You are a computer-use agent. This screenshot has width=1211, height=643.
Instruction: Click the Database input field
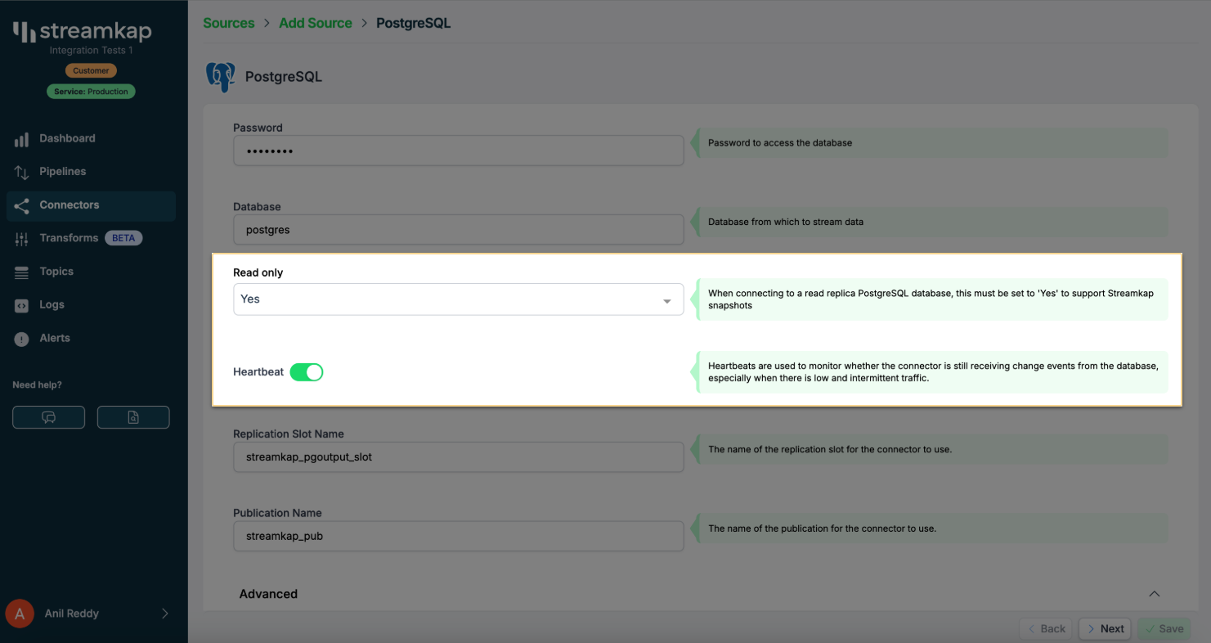click(458, 230)
